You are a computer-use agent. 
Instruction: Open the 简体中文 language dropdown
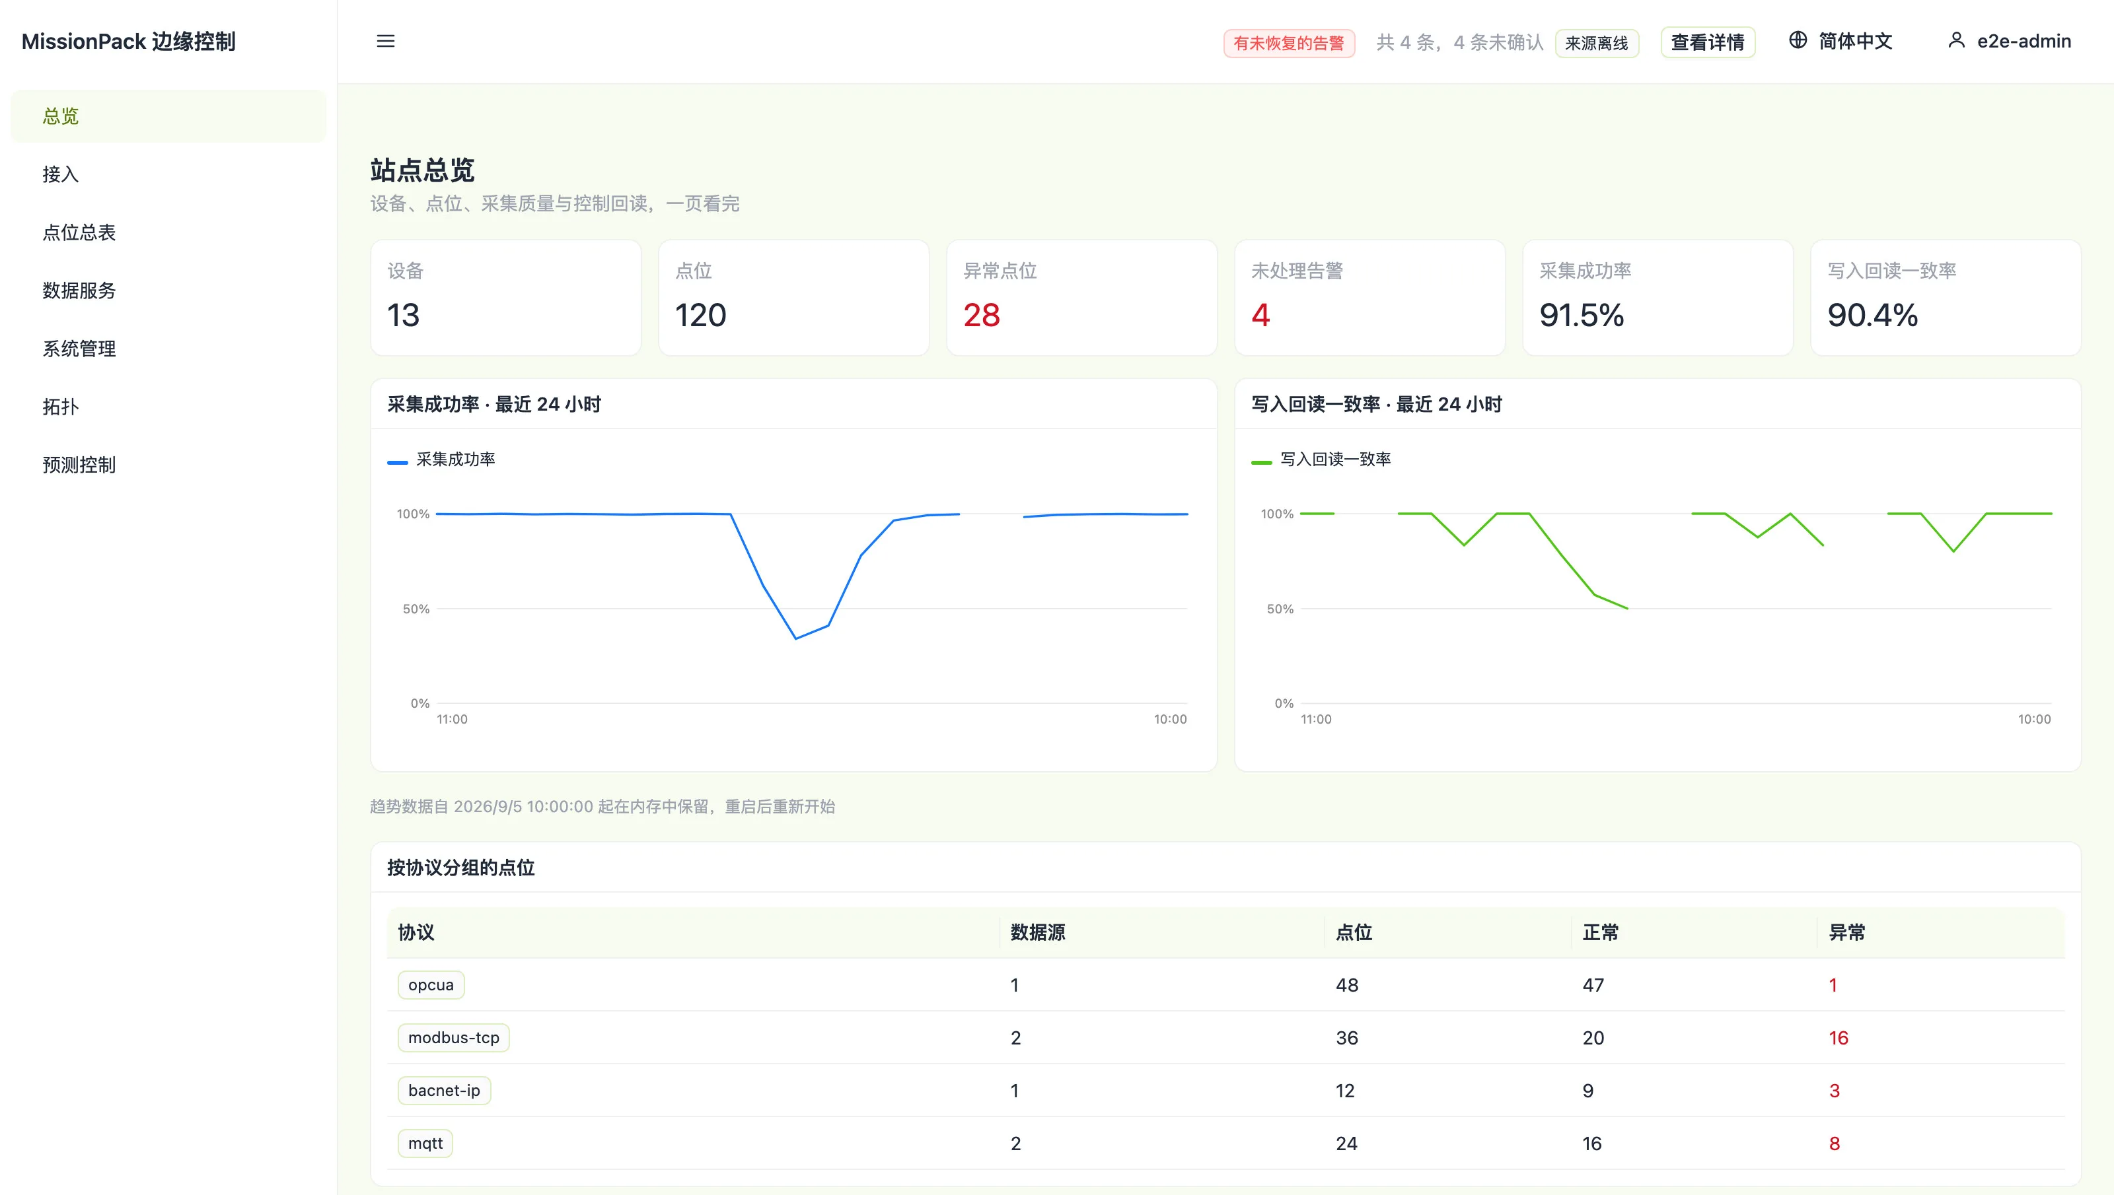[1840, 41]
